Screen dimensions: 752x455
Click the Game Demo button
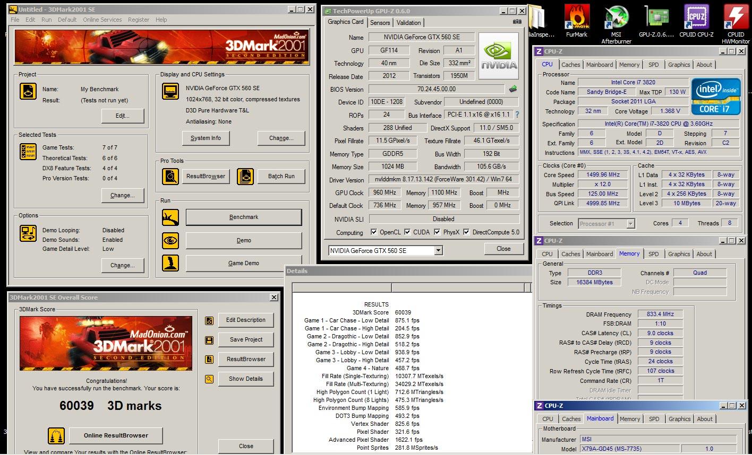tap(244, 263)
